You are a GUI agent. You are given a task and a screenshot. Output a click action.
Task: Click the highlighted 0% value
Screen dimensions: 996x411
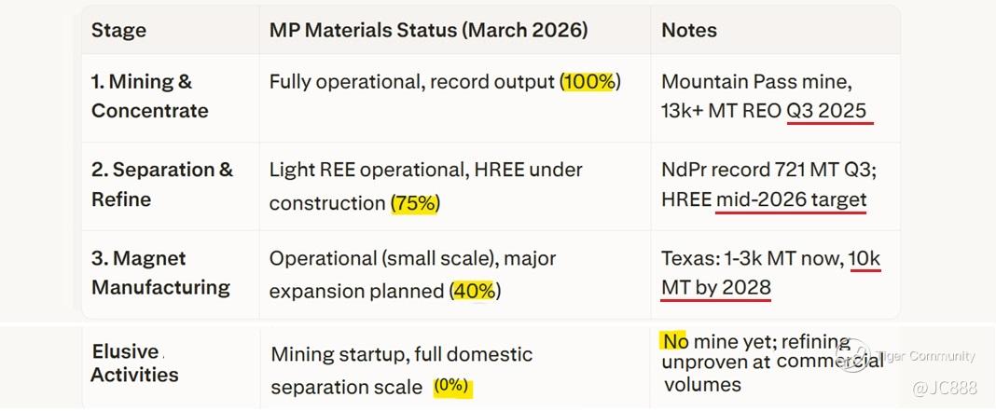[452, 387]
